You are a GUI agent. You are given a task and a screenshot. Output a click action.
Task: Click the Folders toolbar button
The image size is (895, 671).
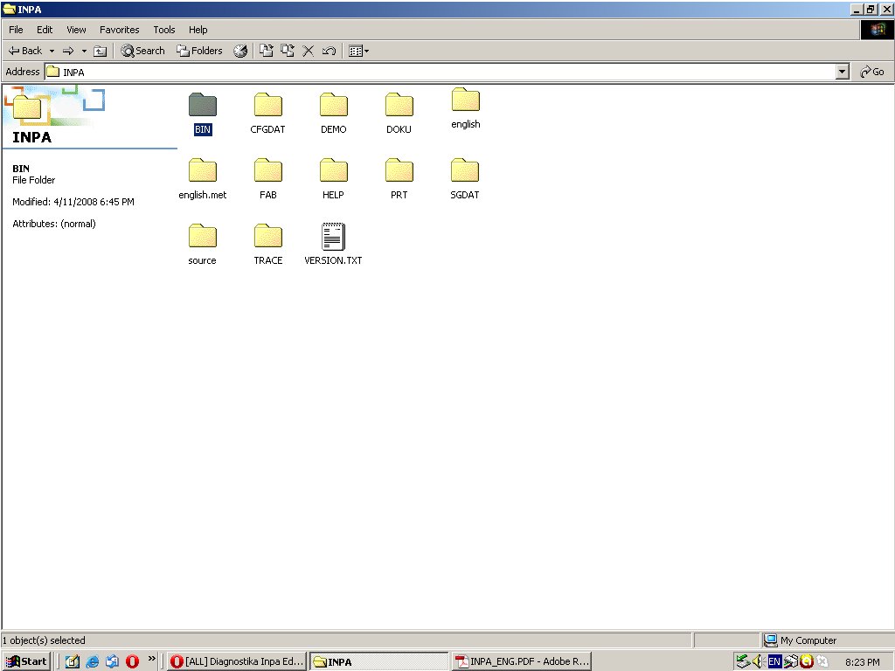click(200, 51)
